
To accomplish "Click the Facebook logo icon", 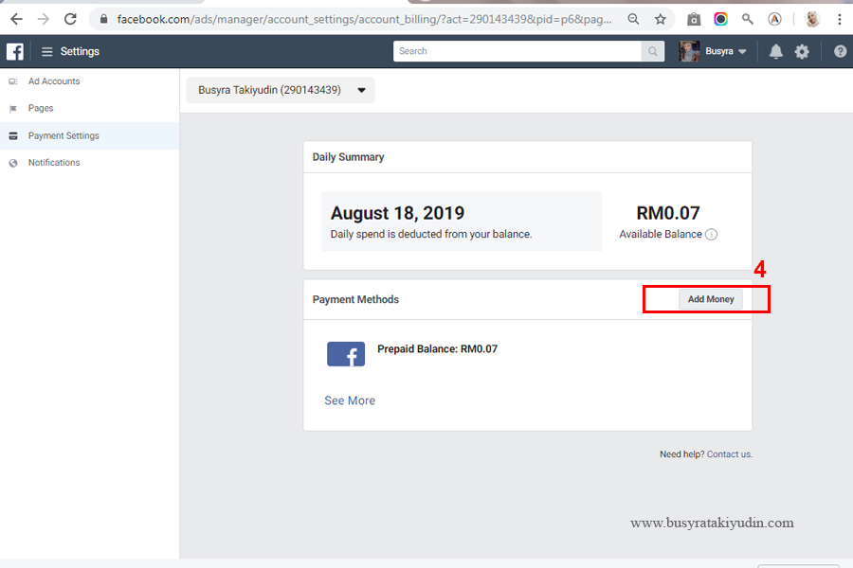I will (14, 51).
